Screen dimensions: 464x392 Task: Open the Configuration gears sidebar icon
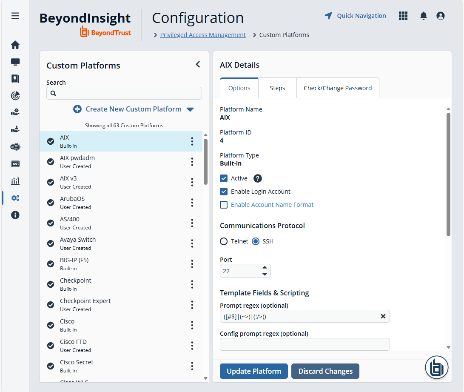[x=15, y=198]
